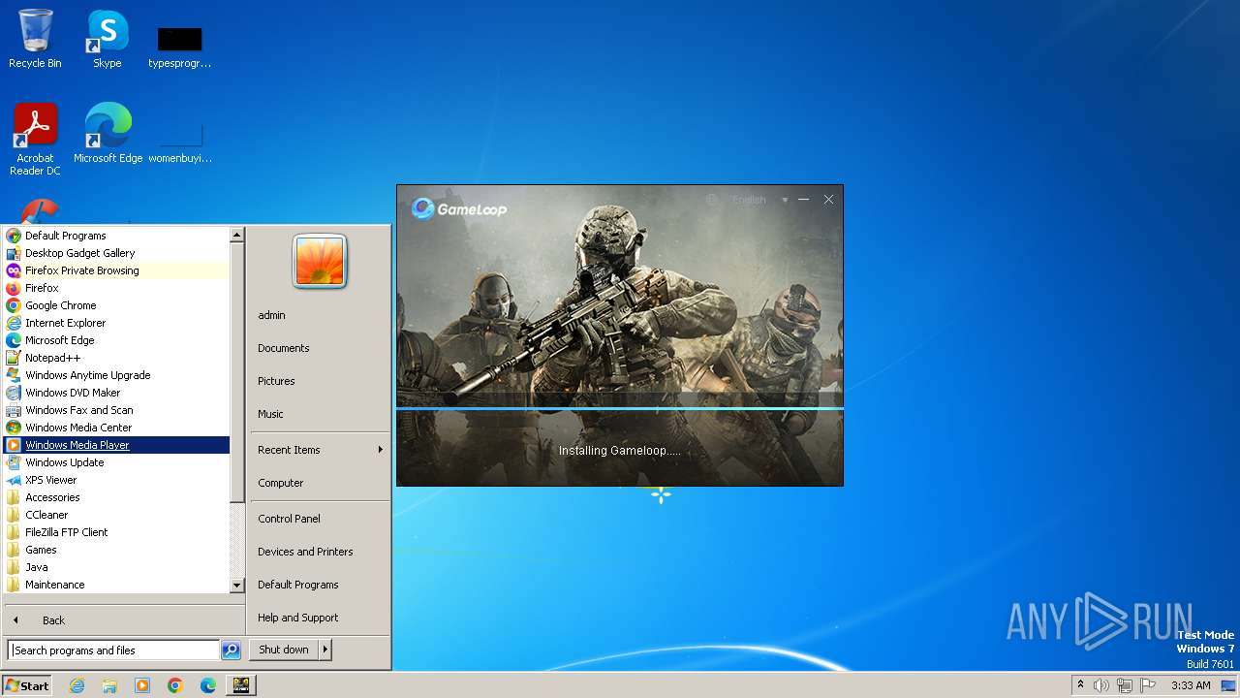Image resolution: width=1240 pixels, height=698 pixels.
Task: Open Microsoft Edge desktop shortcut
Action: pyautogui.click(x=108, y=133)
